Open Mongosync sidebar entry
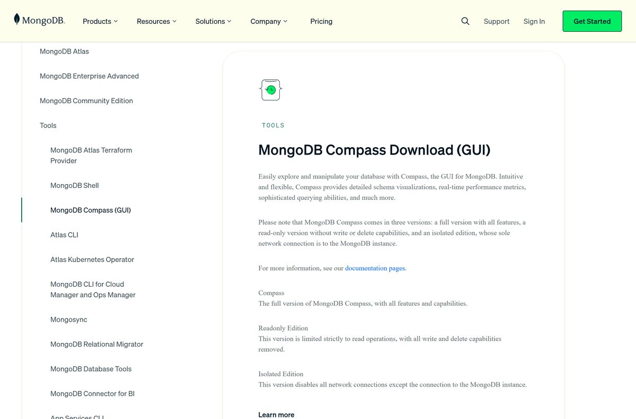Viewport: 636px width, 419px height. pyautogui.click(x=69, y=320)
